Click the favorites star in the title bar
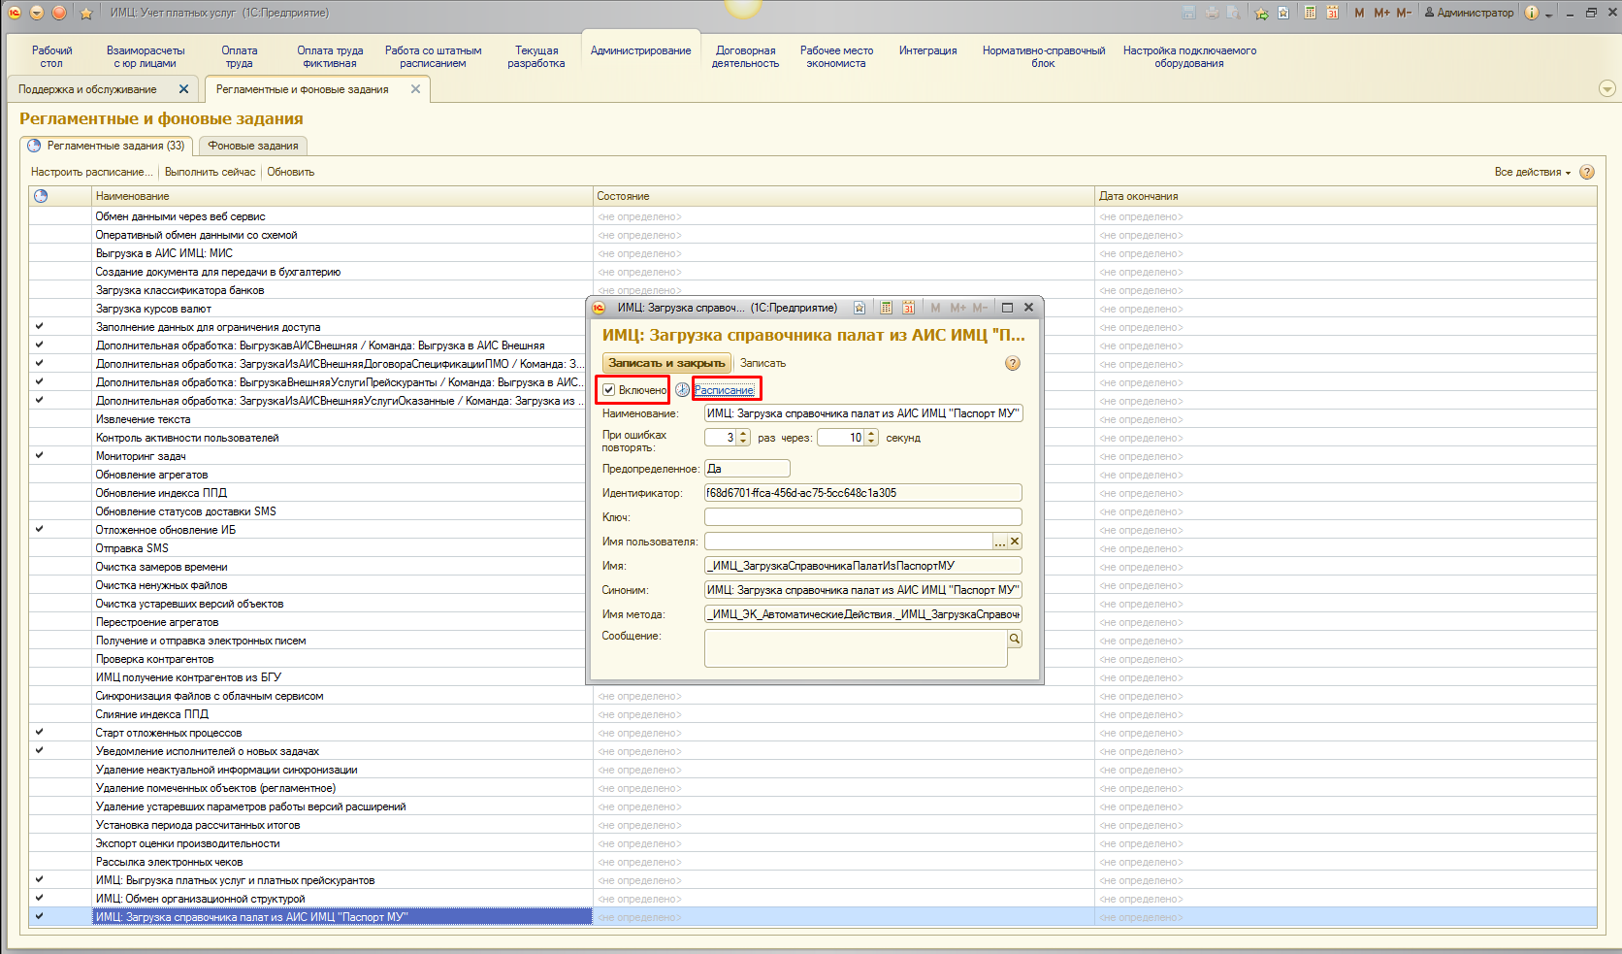Screen dimensions: 1622x954 (x=86, y=13)
